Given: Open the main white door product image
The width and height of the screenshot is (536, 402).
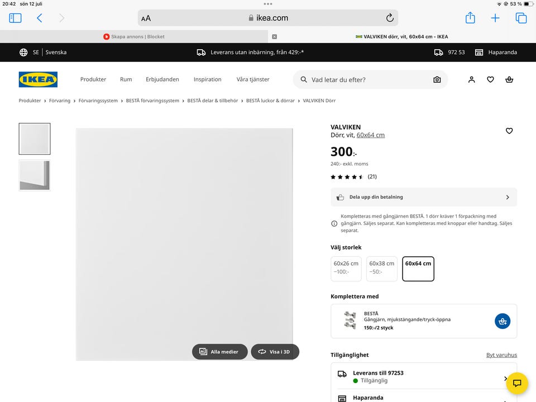Looking at the screenshot, I should coord(184,244).
